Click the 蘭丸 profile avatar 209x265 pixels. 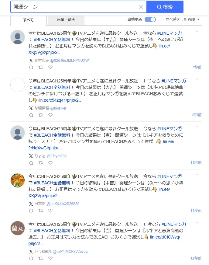coord(18,228)
